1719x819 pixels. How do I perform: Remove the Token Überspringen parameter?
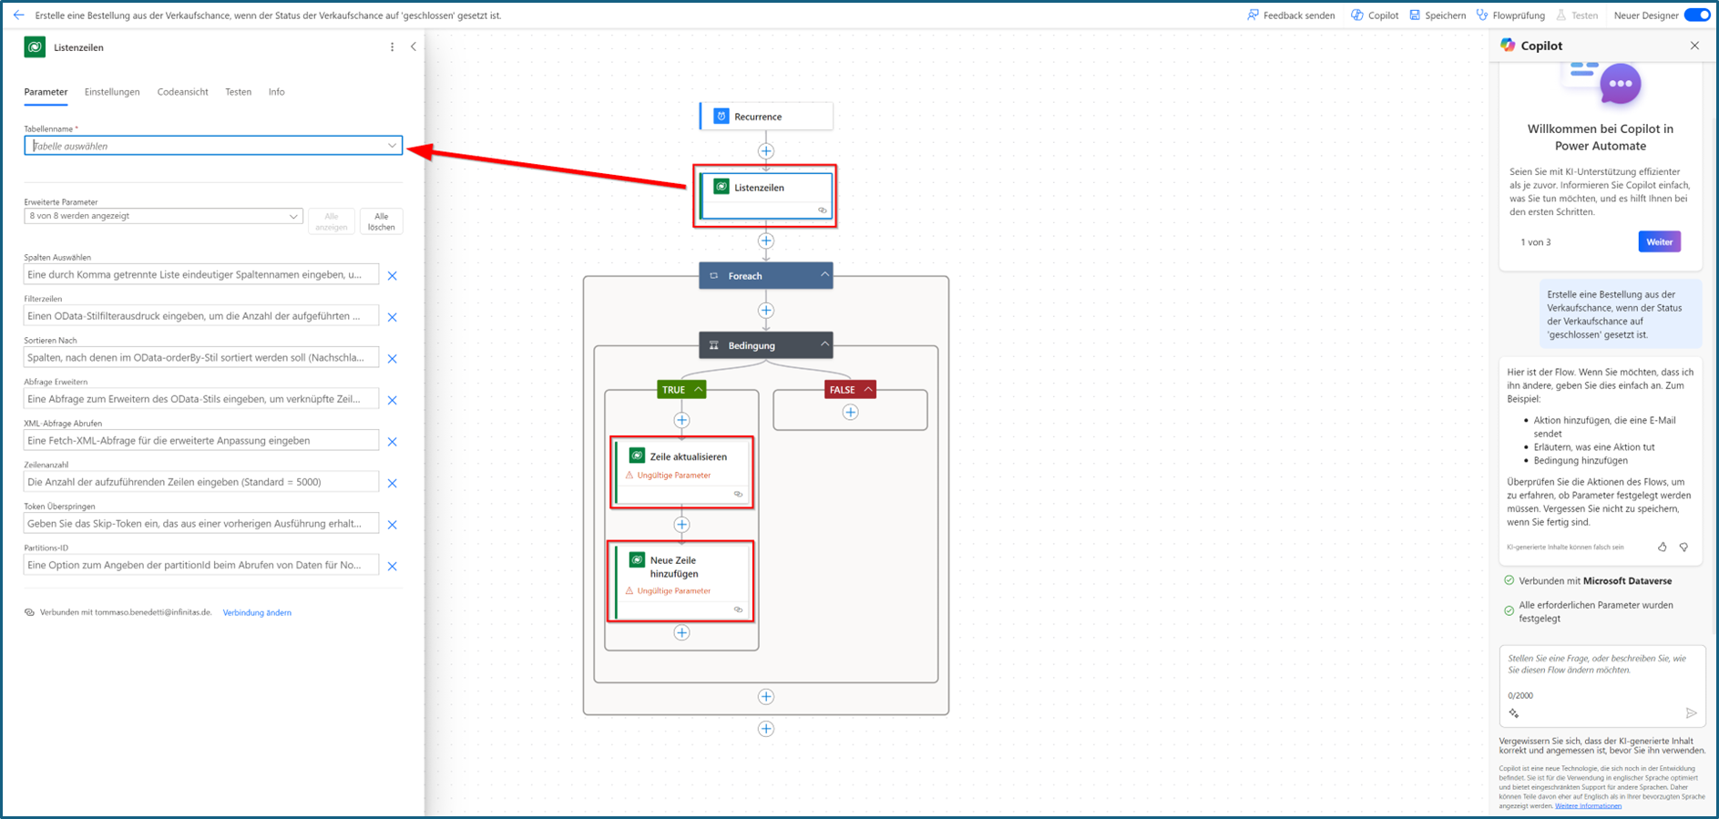pyautogui.click(x=393, y=525)
